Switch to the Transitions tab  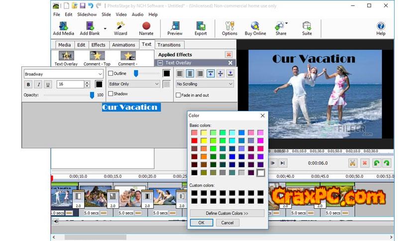coord(169,45)
